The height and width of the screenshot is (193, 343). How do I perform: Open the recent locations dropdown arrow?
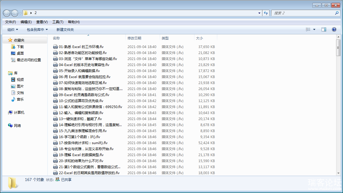click(20, 13)
